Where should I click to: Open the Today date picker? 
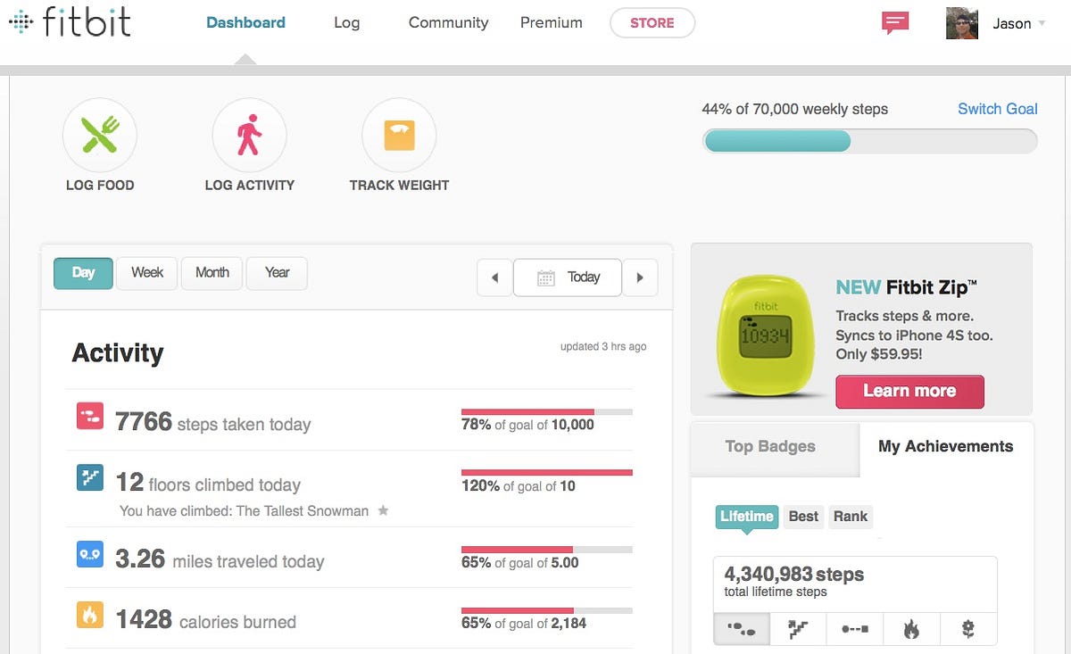pos(568,277)
